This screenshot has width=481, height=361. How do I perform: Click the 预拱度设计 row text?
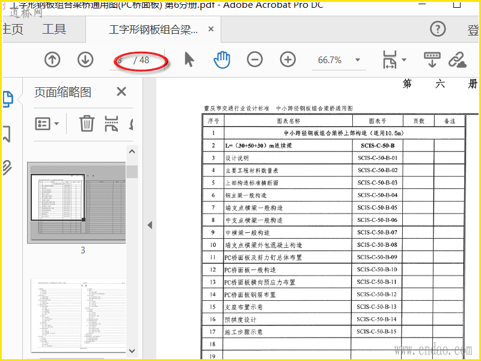coord(240,319)
